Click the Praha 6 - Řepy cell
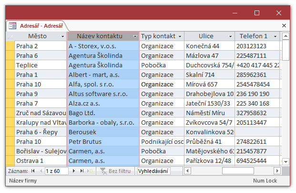 pos(41,132)
